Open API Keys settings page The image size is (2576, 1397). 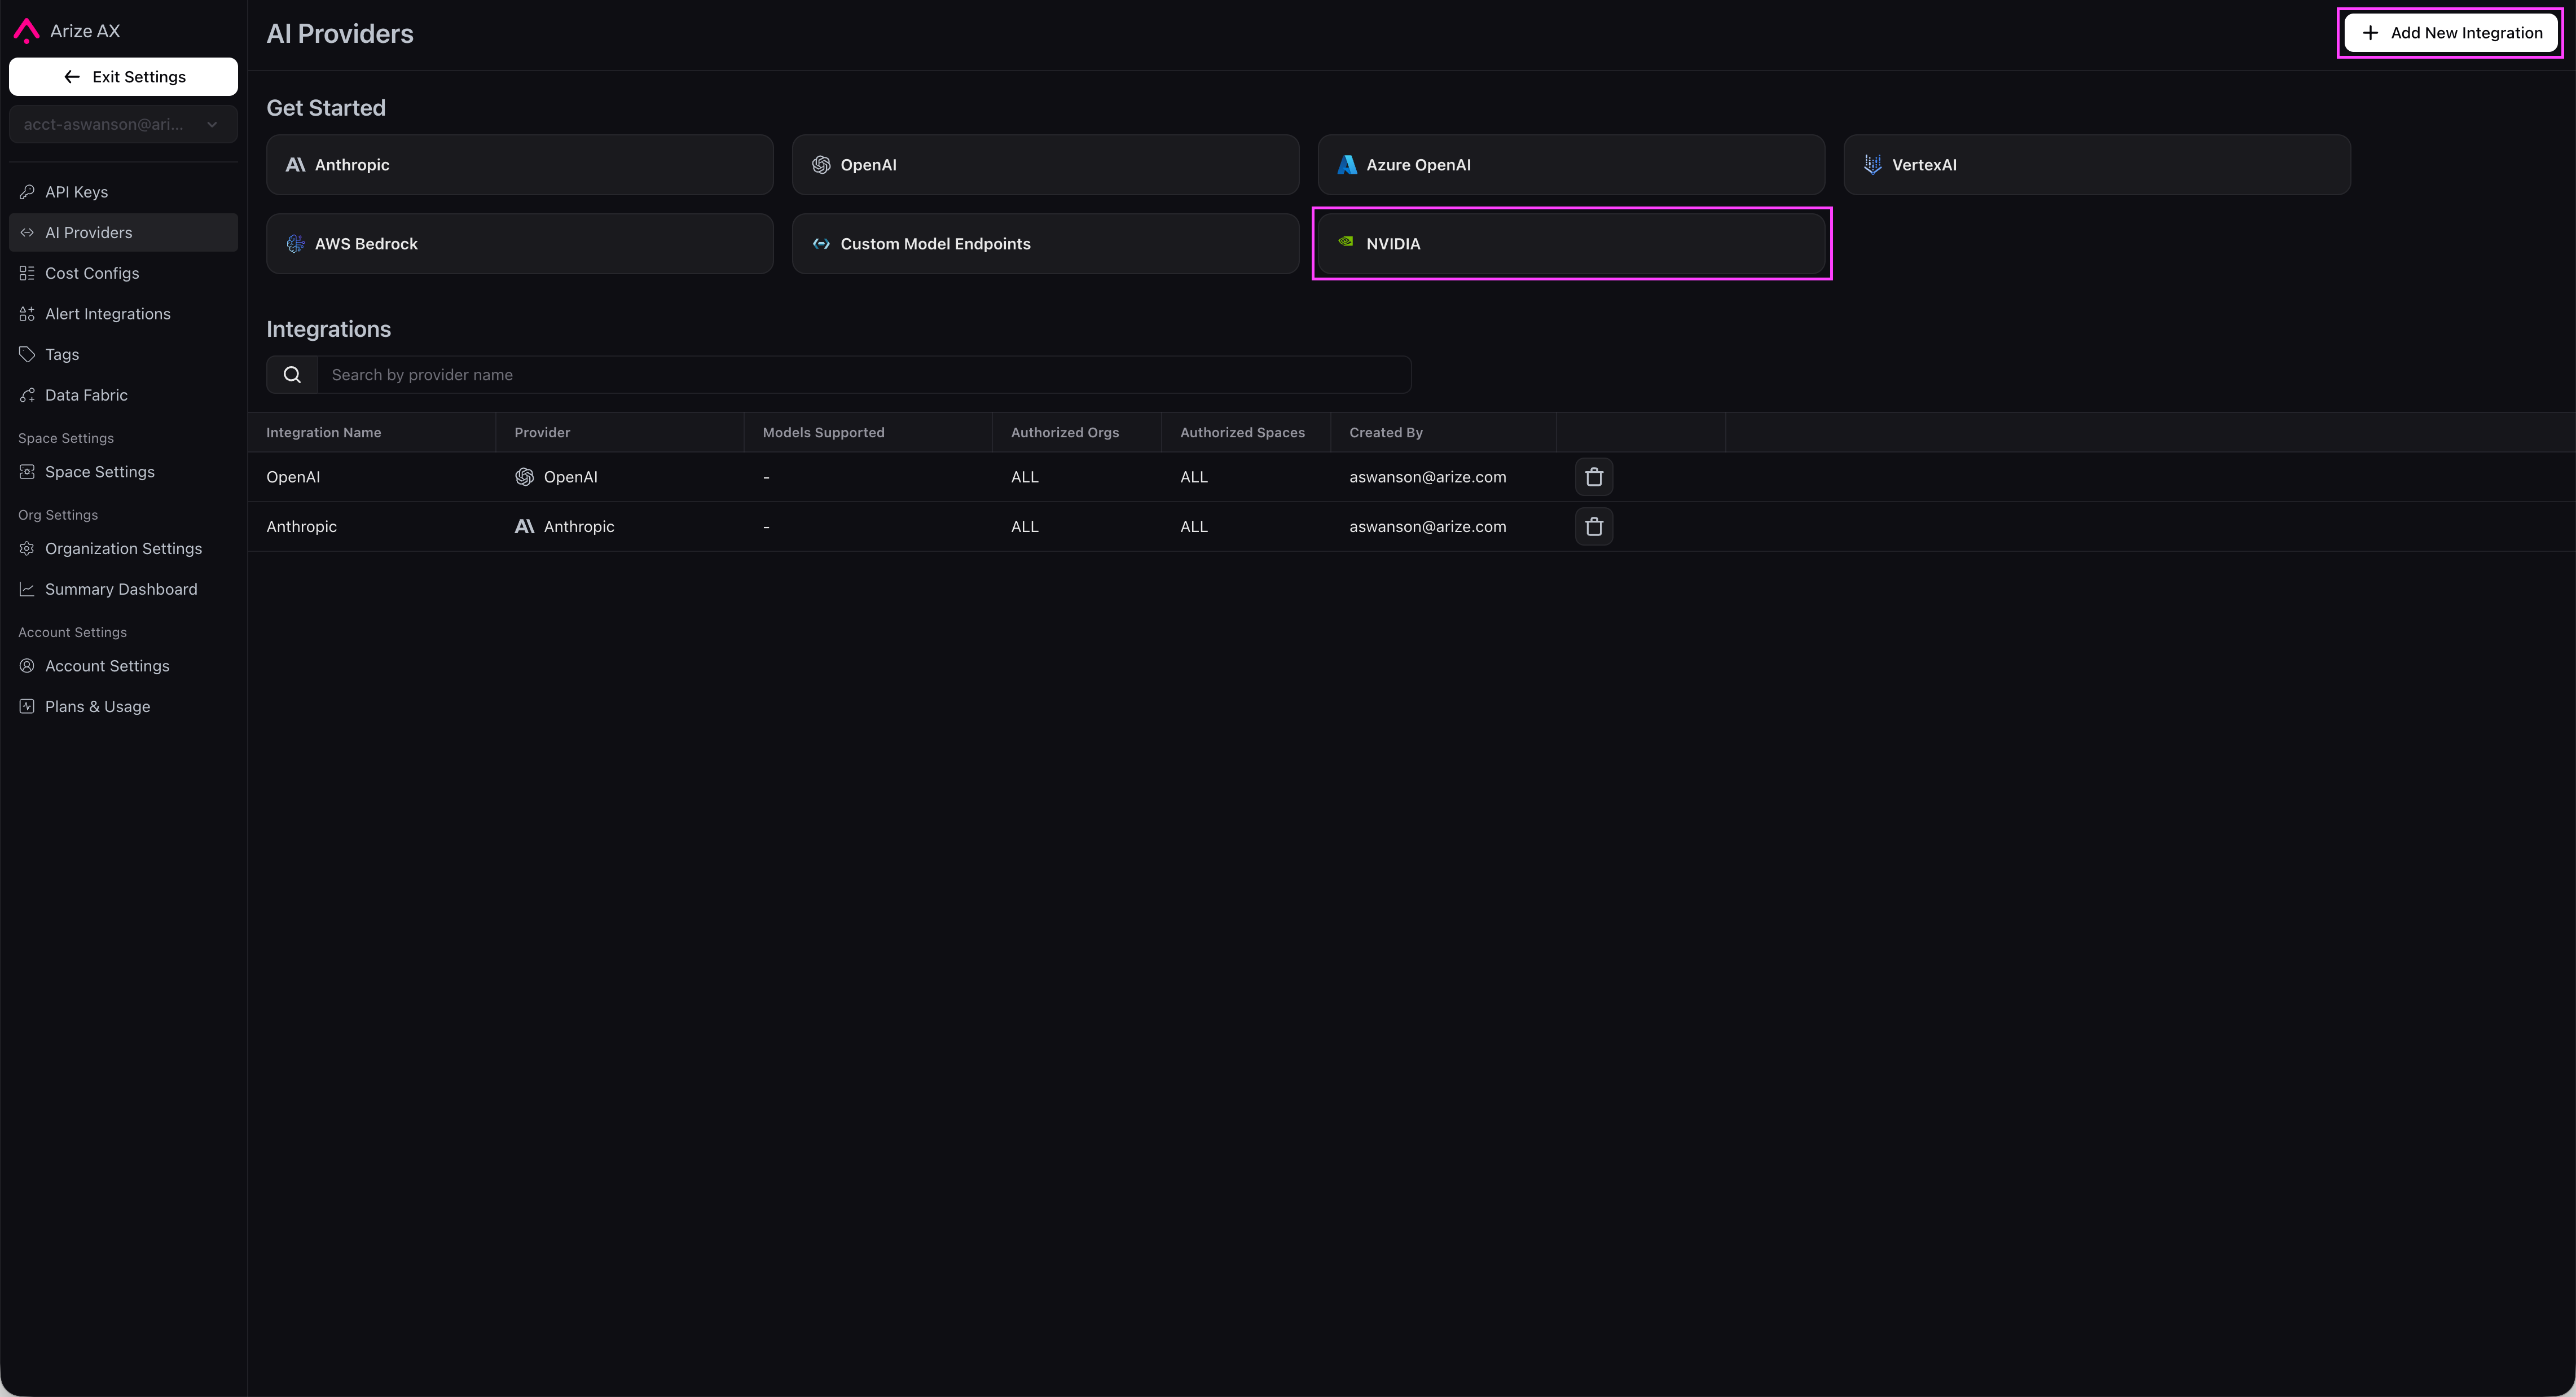click(x=76, y=192)
